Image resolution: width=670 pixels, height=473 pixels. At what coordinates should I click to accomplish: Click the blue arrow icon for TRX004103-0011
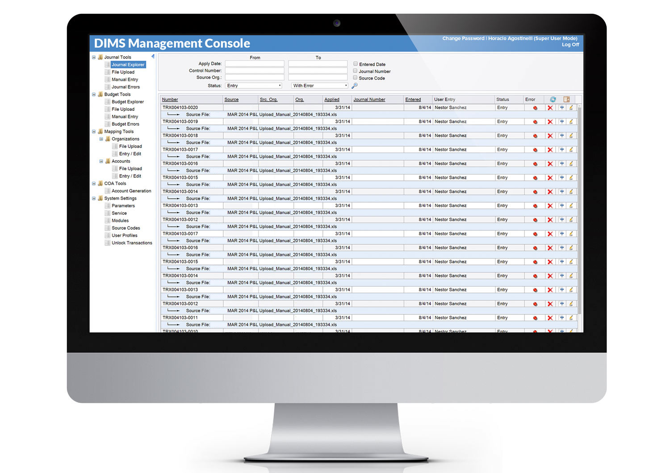562,318
